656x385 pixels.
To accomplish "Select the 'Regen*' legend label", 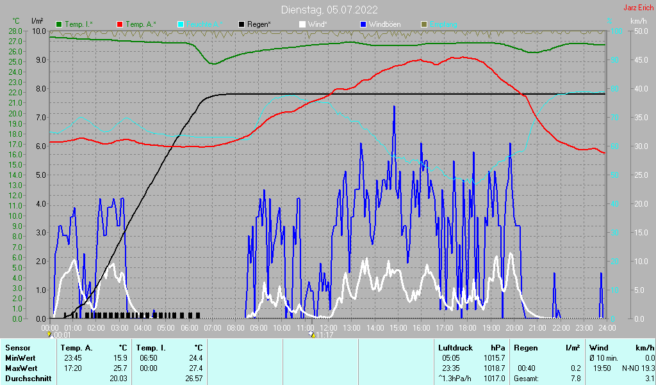I will click(x=259, y=25).
